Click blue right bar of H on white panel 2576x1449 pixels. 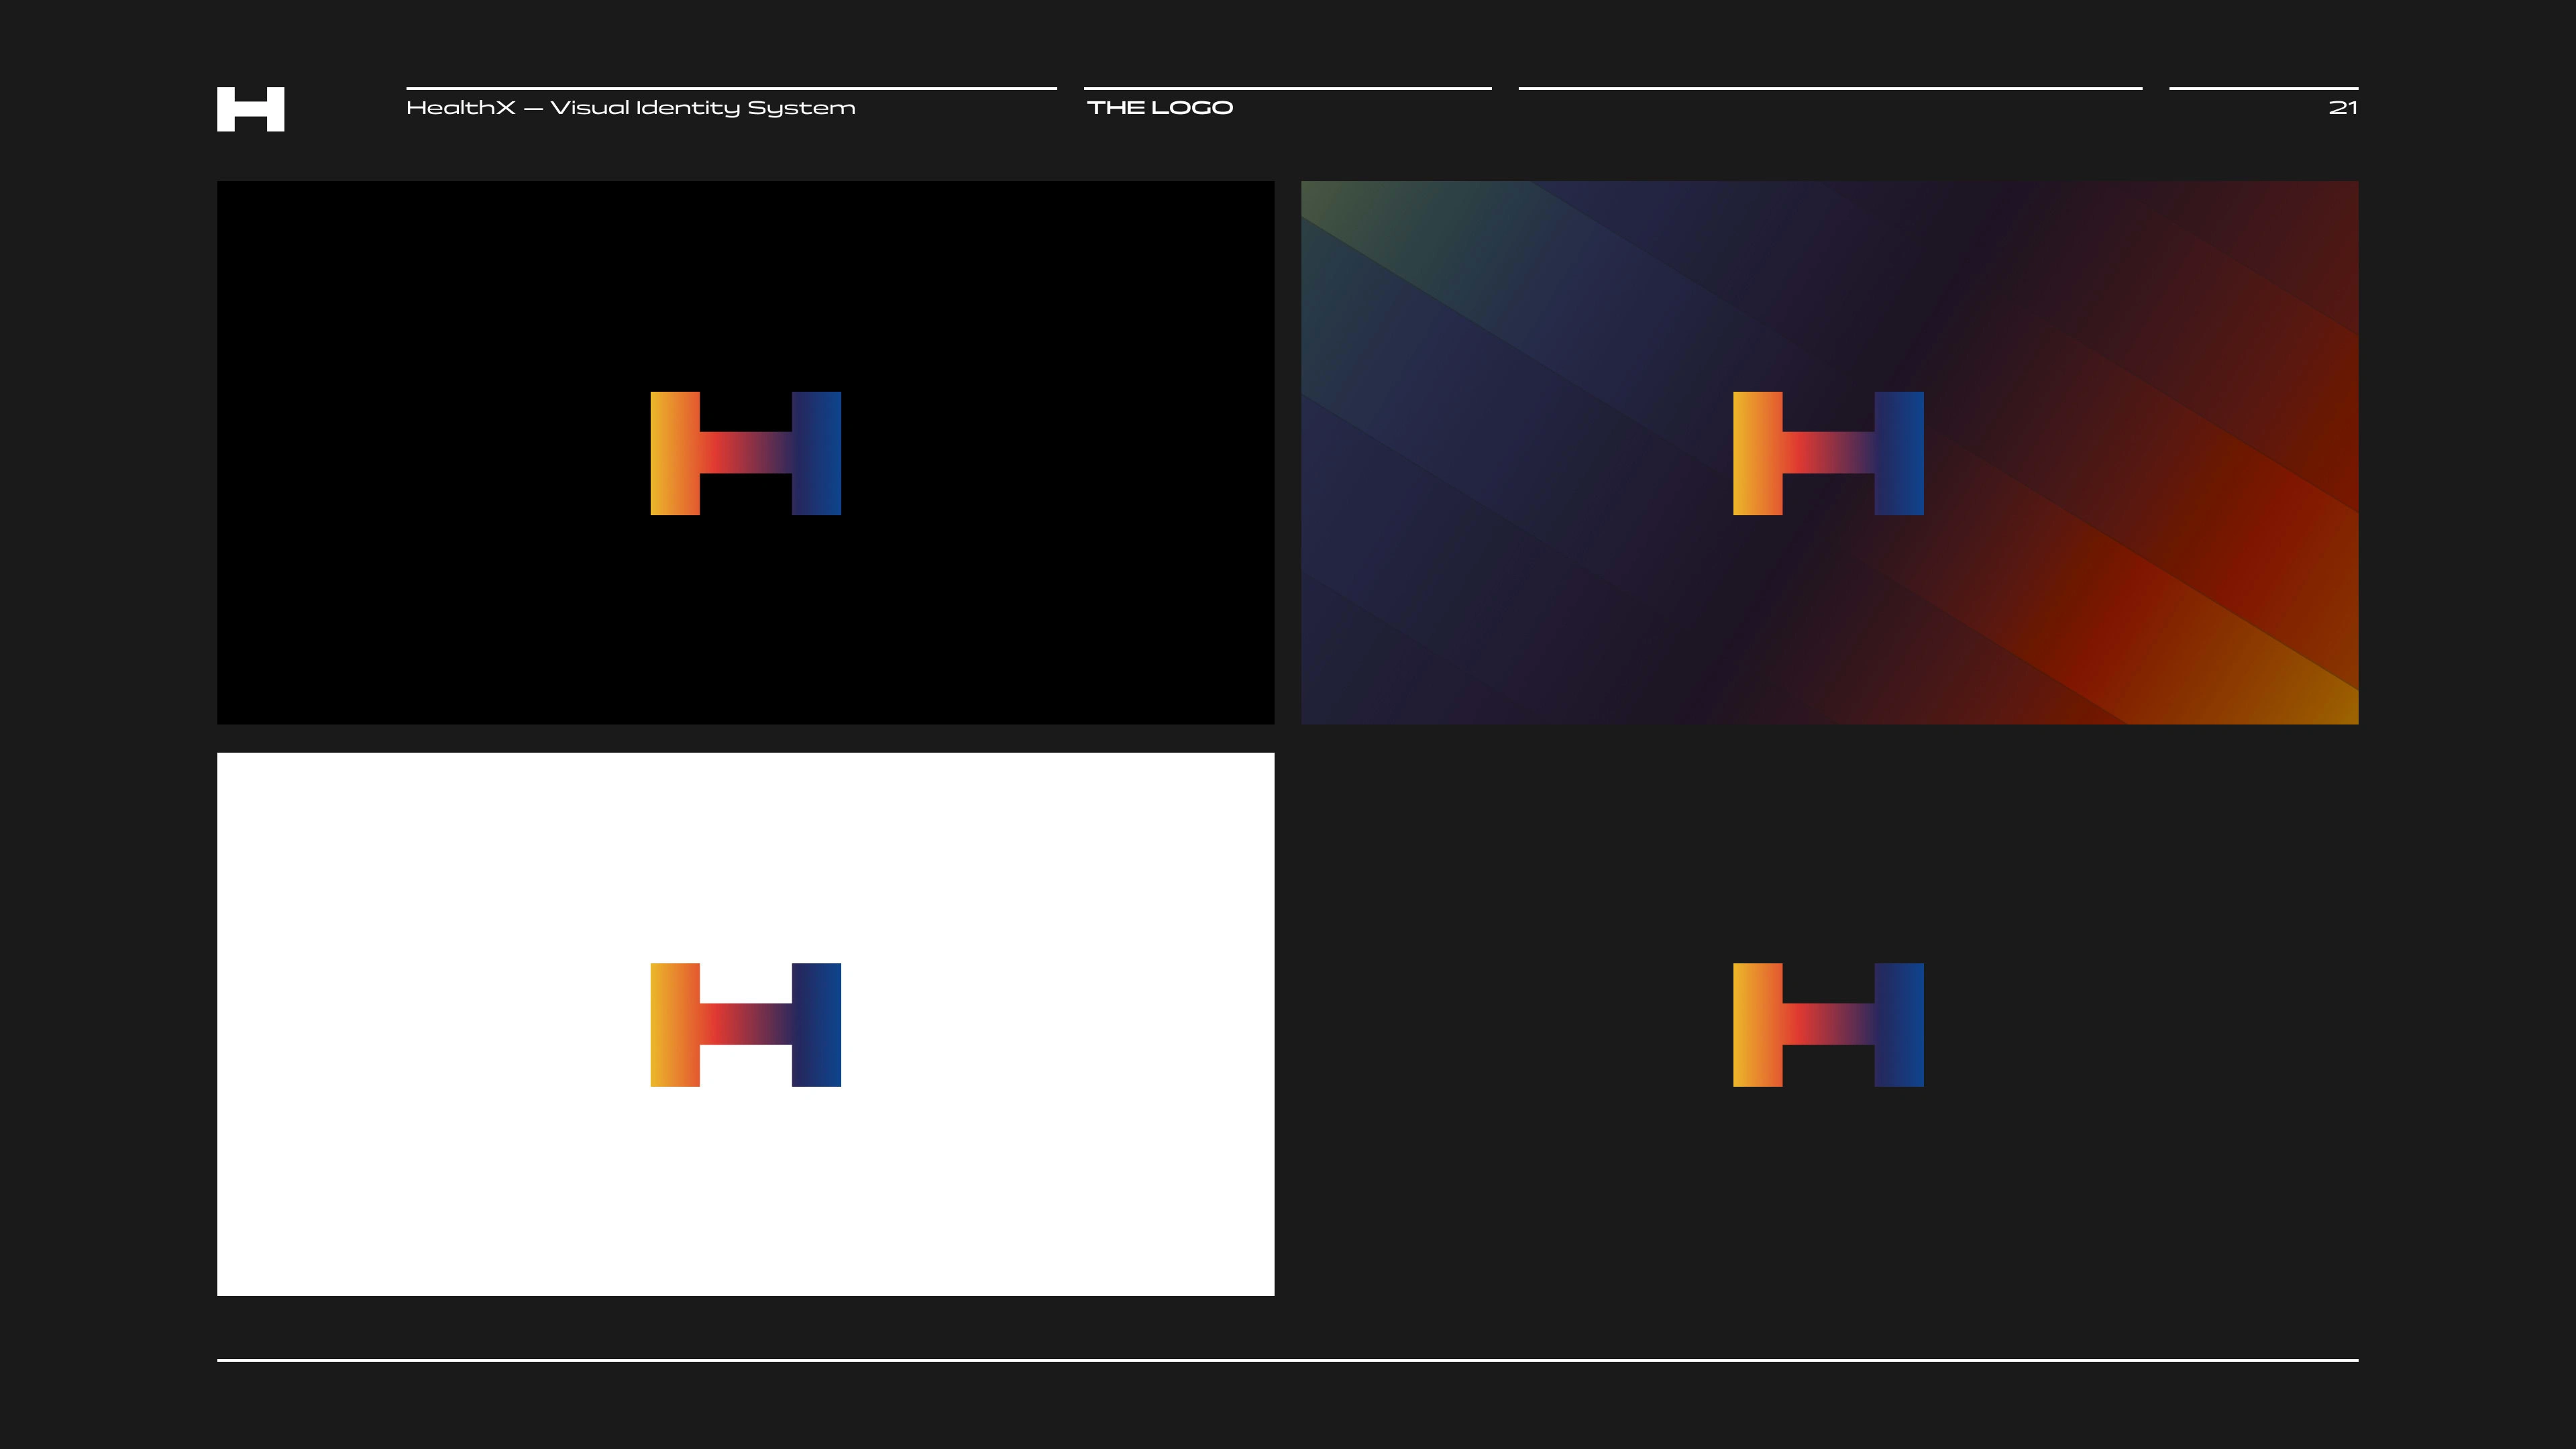[816, 1024]
